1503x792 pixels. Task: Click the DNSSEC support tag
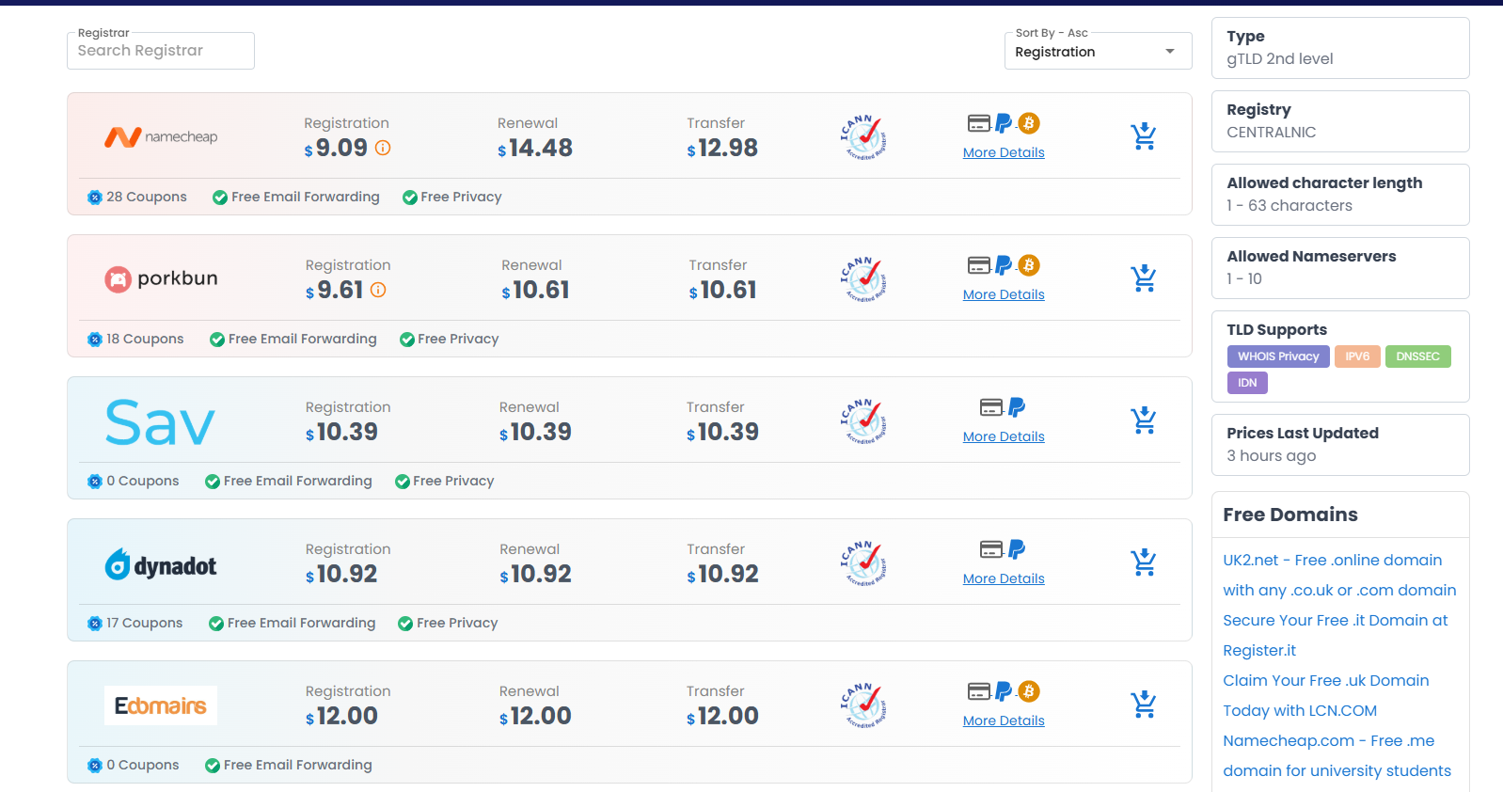tap(1417, 356)
